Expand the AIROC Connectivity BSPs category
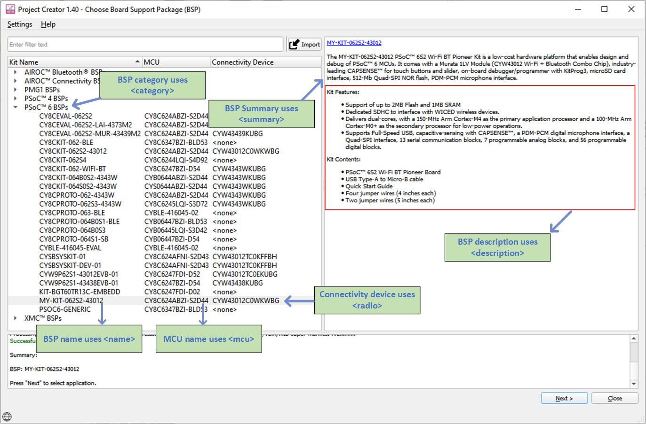 click(x=16, y=81)
